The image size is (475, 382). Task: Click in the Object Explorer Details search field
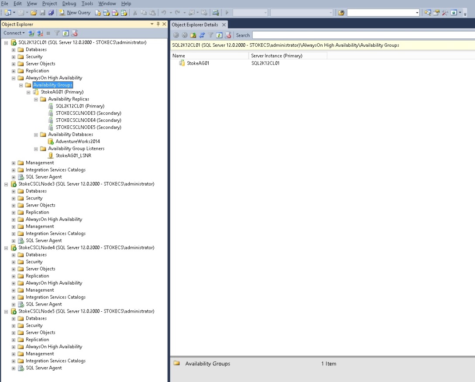click(x=362, y=35)
